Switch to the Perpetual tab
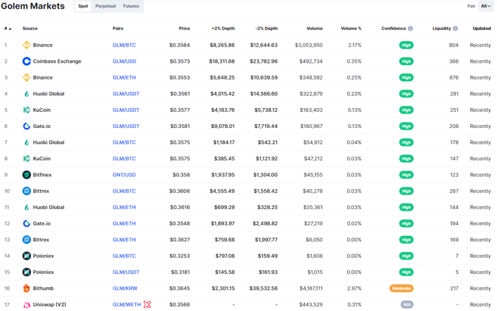Screen dimensions: 497x311 pos(106,6)
